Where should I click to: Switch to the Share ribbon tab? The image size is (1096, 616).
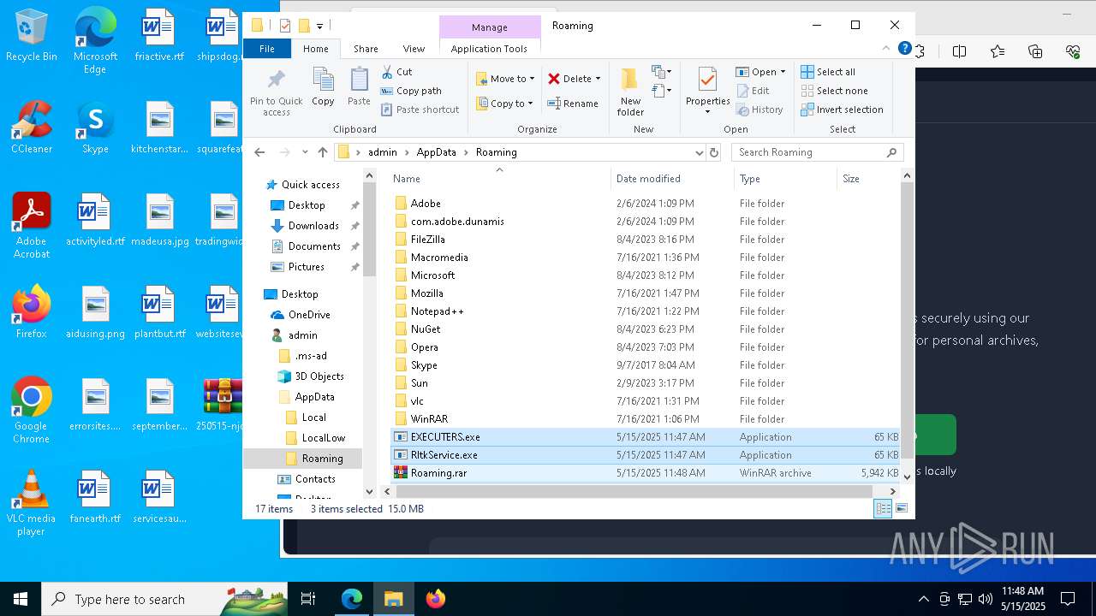366,49
